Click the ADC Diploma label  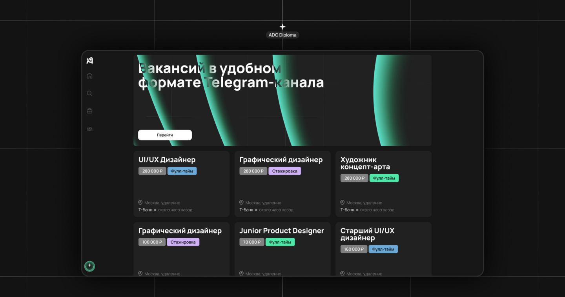[x=282, y=35]
